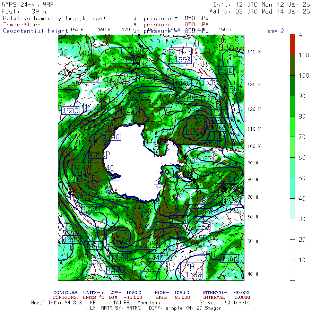The height and width of the screenshot is (312, 312).
Task: Click the 'Valid: 03 UTC Wed 14 Jan 26' text
Action: tap(259, 11)
